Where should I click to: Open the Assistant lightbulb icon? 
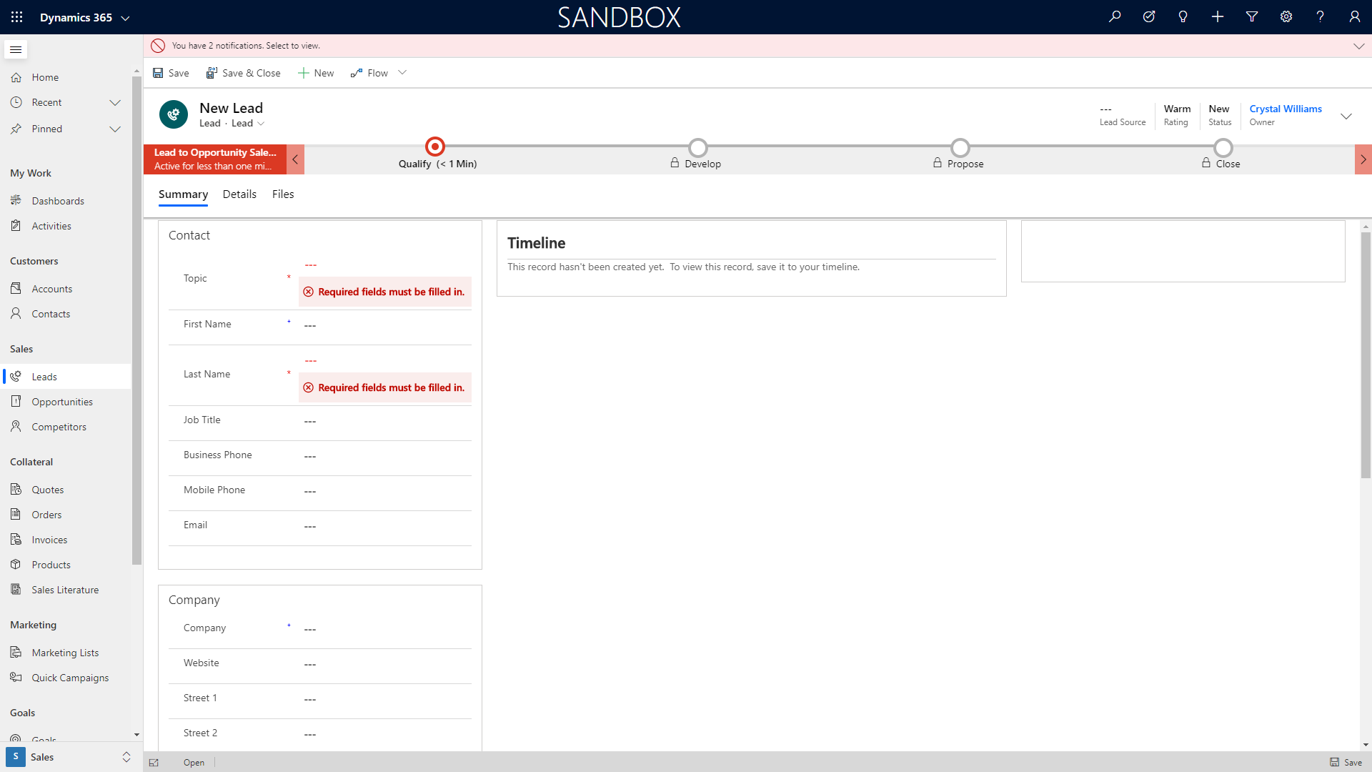(1183, 16)
